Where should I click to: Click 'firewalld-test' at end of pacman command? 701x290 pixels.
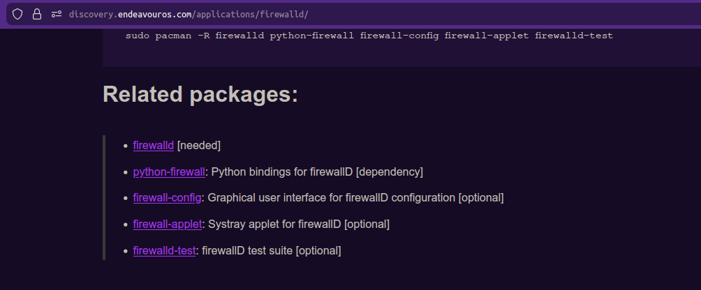(574, 36)
